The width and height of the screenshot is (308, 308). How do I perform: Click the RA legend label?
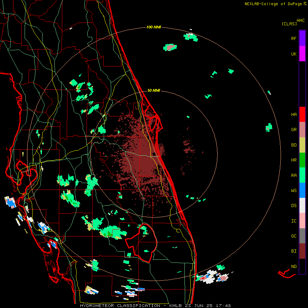(294, 176)
